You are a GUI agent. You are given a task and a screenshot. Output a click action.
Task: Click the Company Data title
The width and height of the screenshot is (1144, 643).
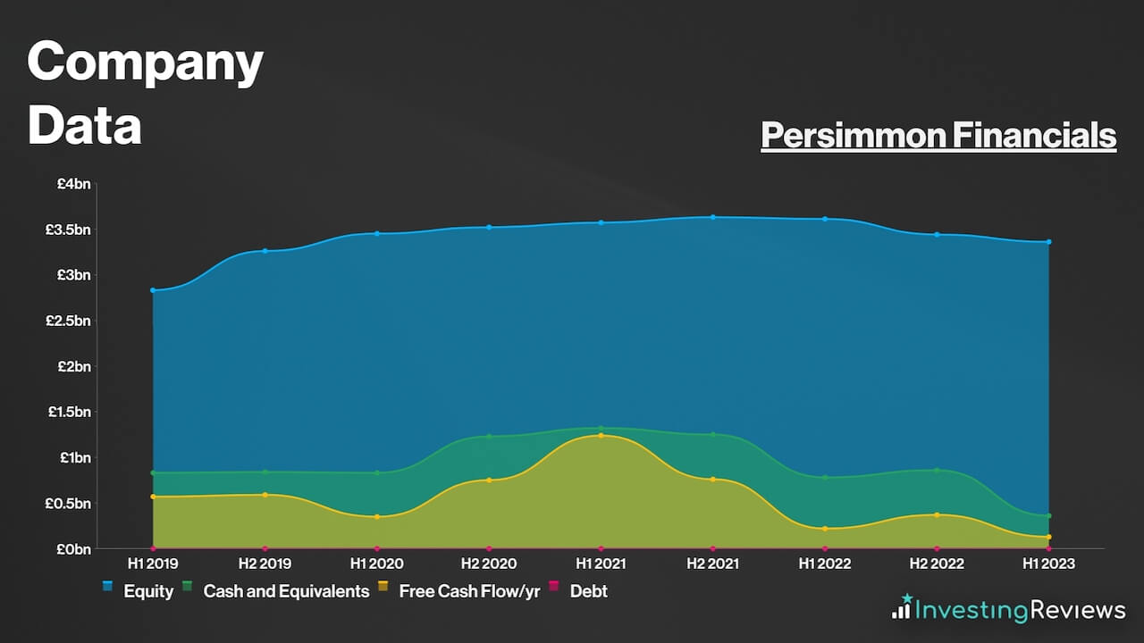[145, 94]
